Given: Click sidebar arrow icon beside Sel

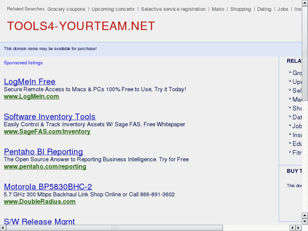Looking at the screenshot, I should point(289,90).
